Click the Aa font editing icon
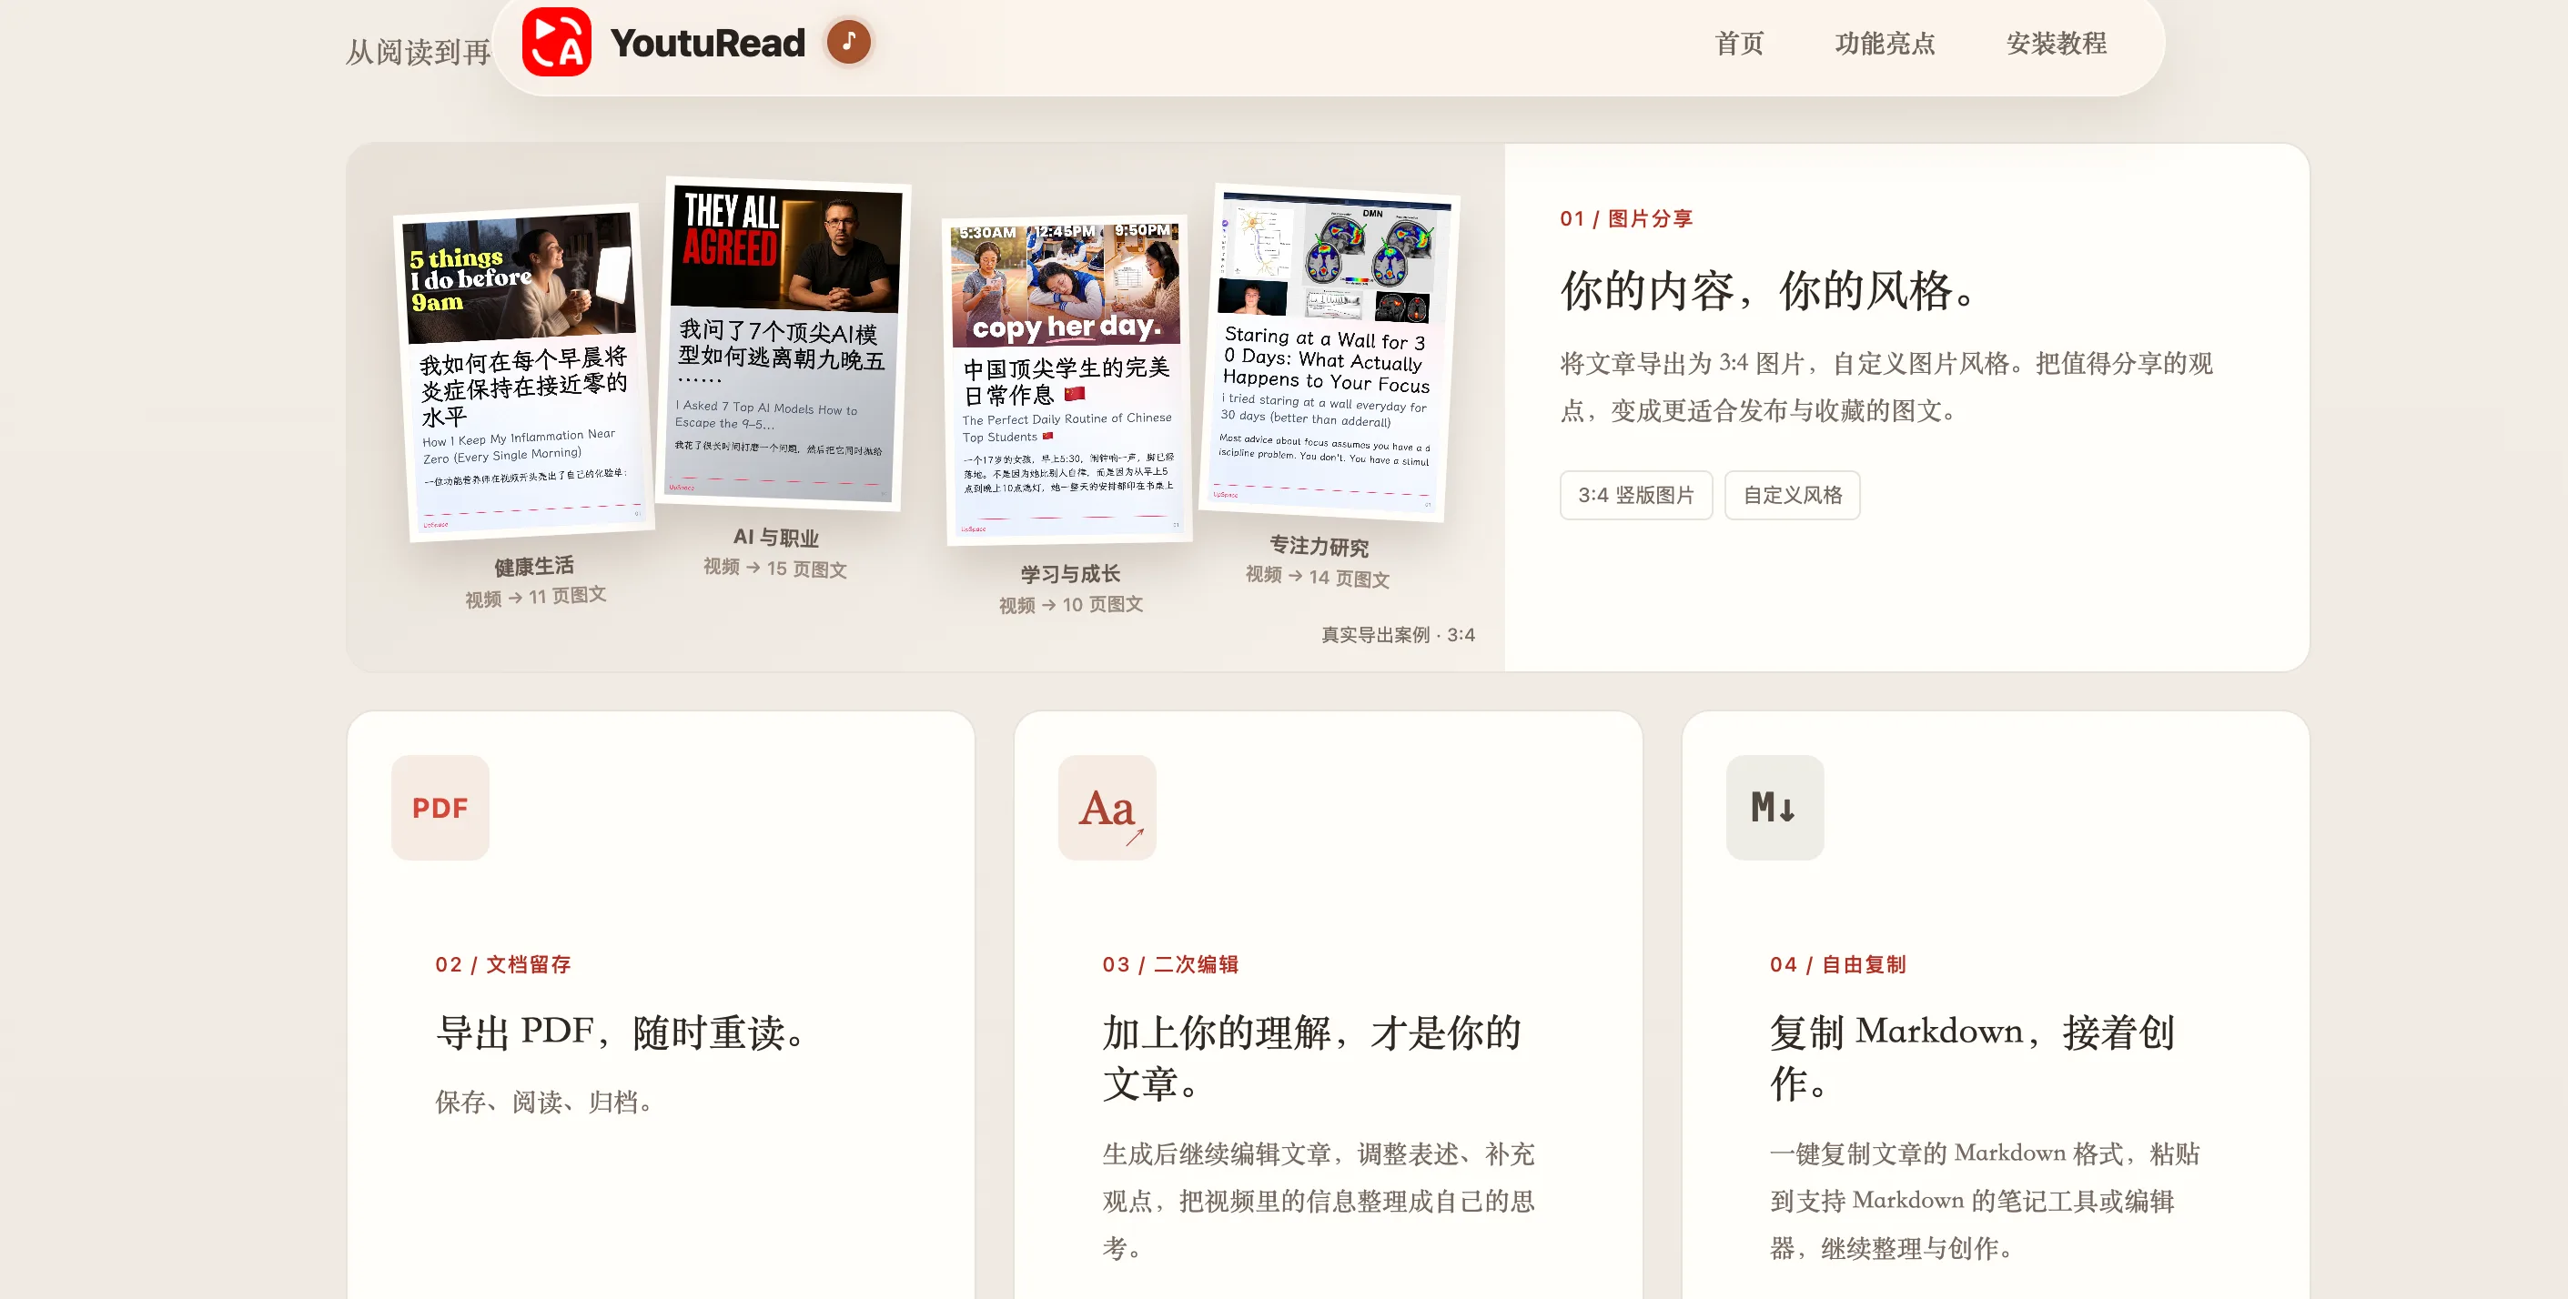This screenshot has width=2568, height=1299. point(1107,807)
